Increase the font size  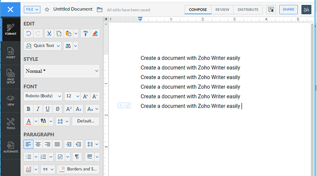[86, 96]
